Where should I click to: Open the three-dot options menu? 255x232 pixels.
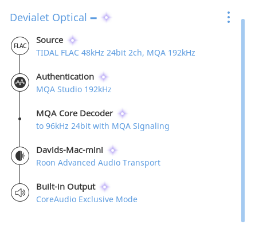(229, 17)
